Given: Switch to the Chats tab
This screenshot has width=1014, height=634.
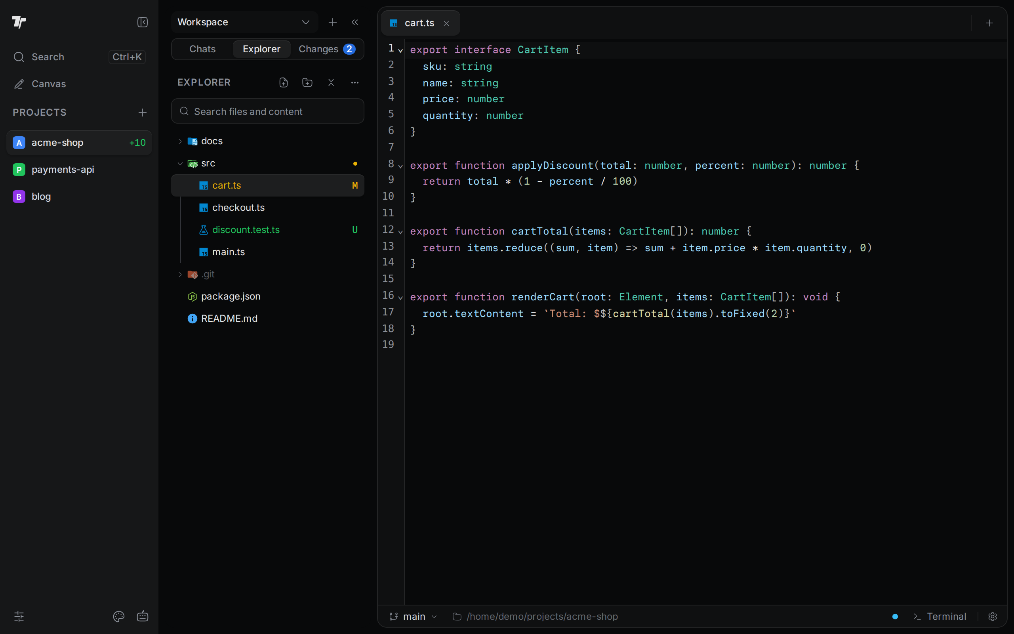Looking at the screenshot, I should (x=202, y=49).
